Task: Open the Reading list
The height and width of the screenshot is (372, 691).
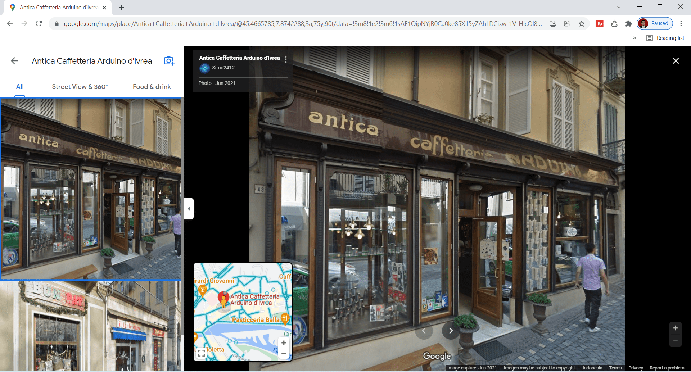Action: (x=665, y=38)
